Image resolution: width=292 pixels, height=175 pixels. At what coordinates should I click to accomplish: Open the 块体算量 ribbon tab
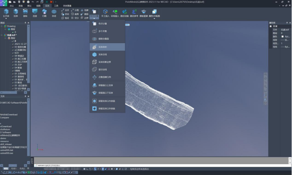[x=66, y=6]
